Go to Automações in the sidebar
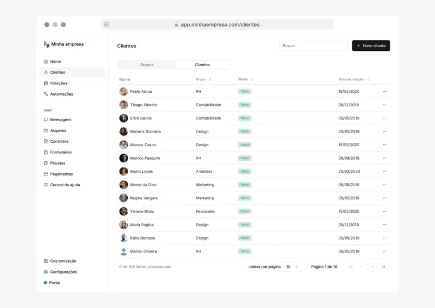The width and height of the screenshot is (435, 308). click(58, 94)
